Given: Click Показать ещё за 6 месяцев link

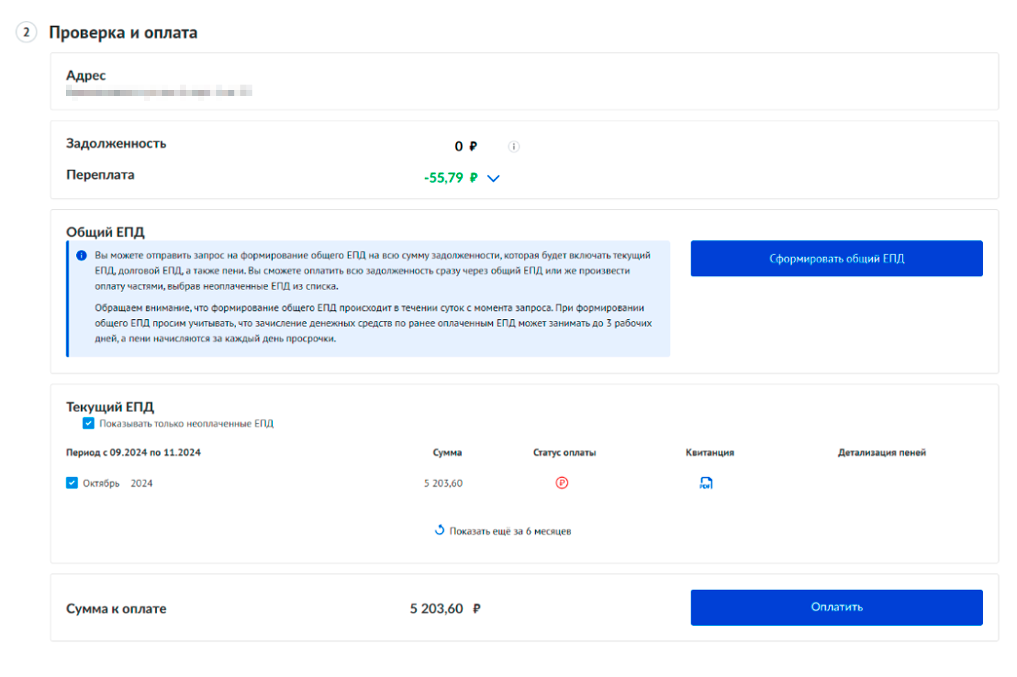Looking at the screenshot, I should [510, 531].
